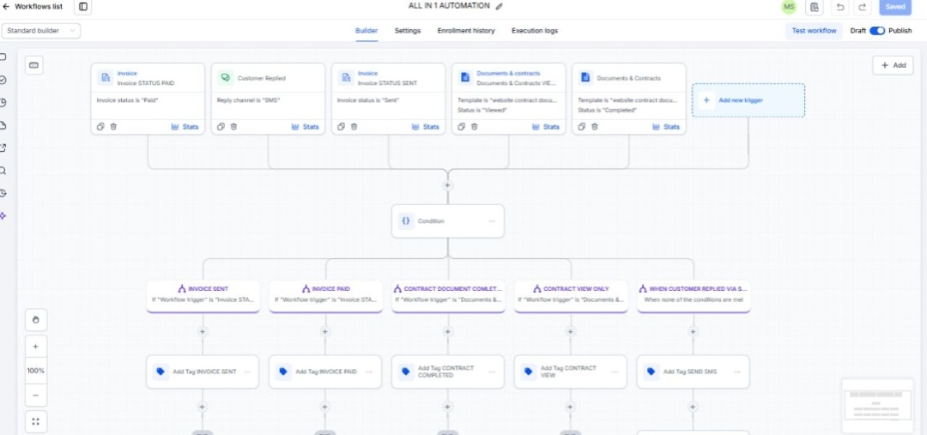This screenshot has height=435, width=927.
Task: Undo the last change
Action: pyautogui.click(x=839, y=7)
